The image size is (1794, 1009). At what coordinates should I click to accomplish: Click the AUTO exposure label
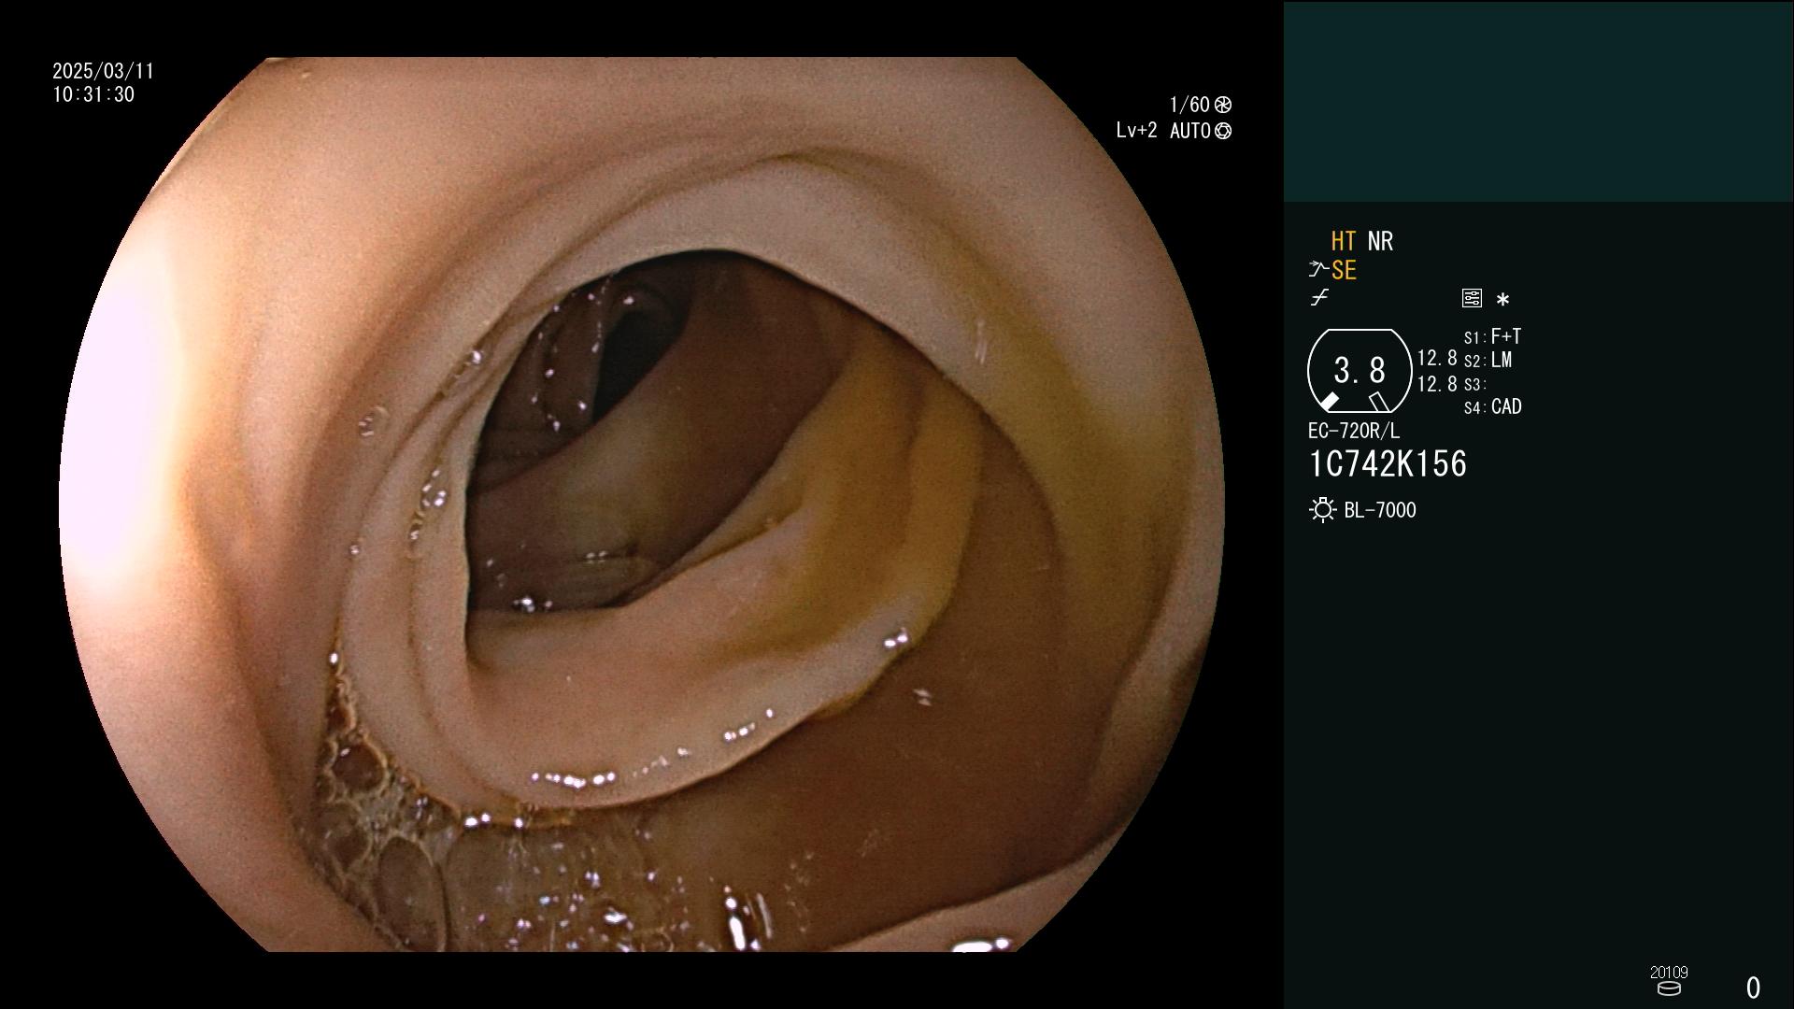(1189, 131)
